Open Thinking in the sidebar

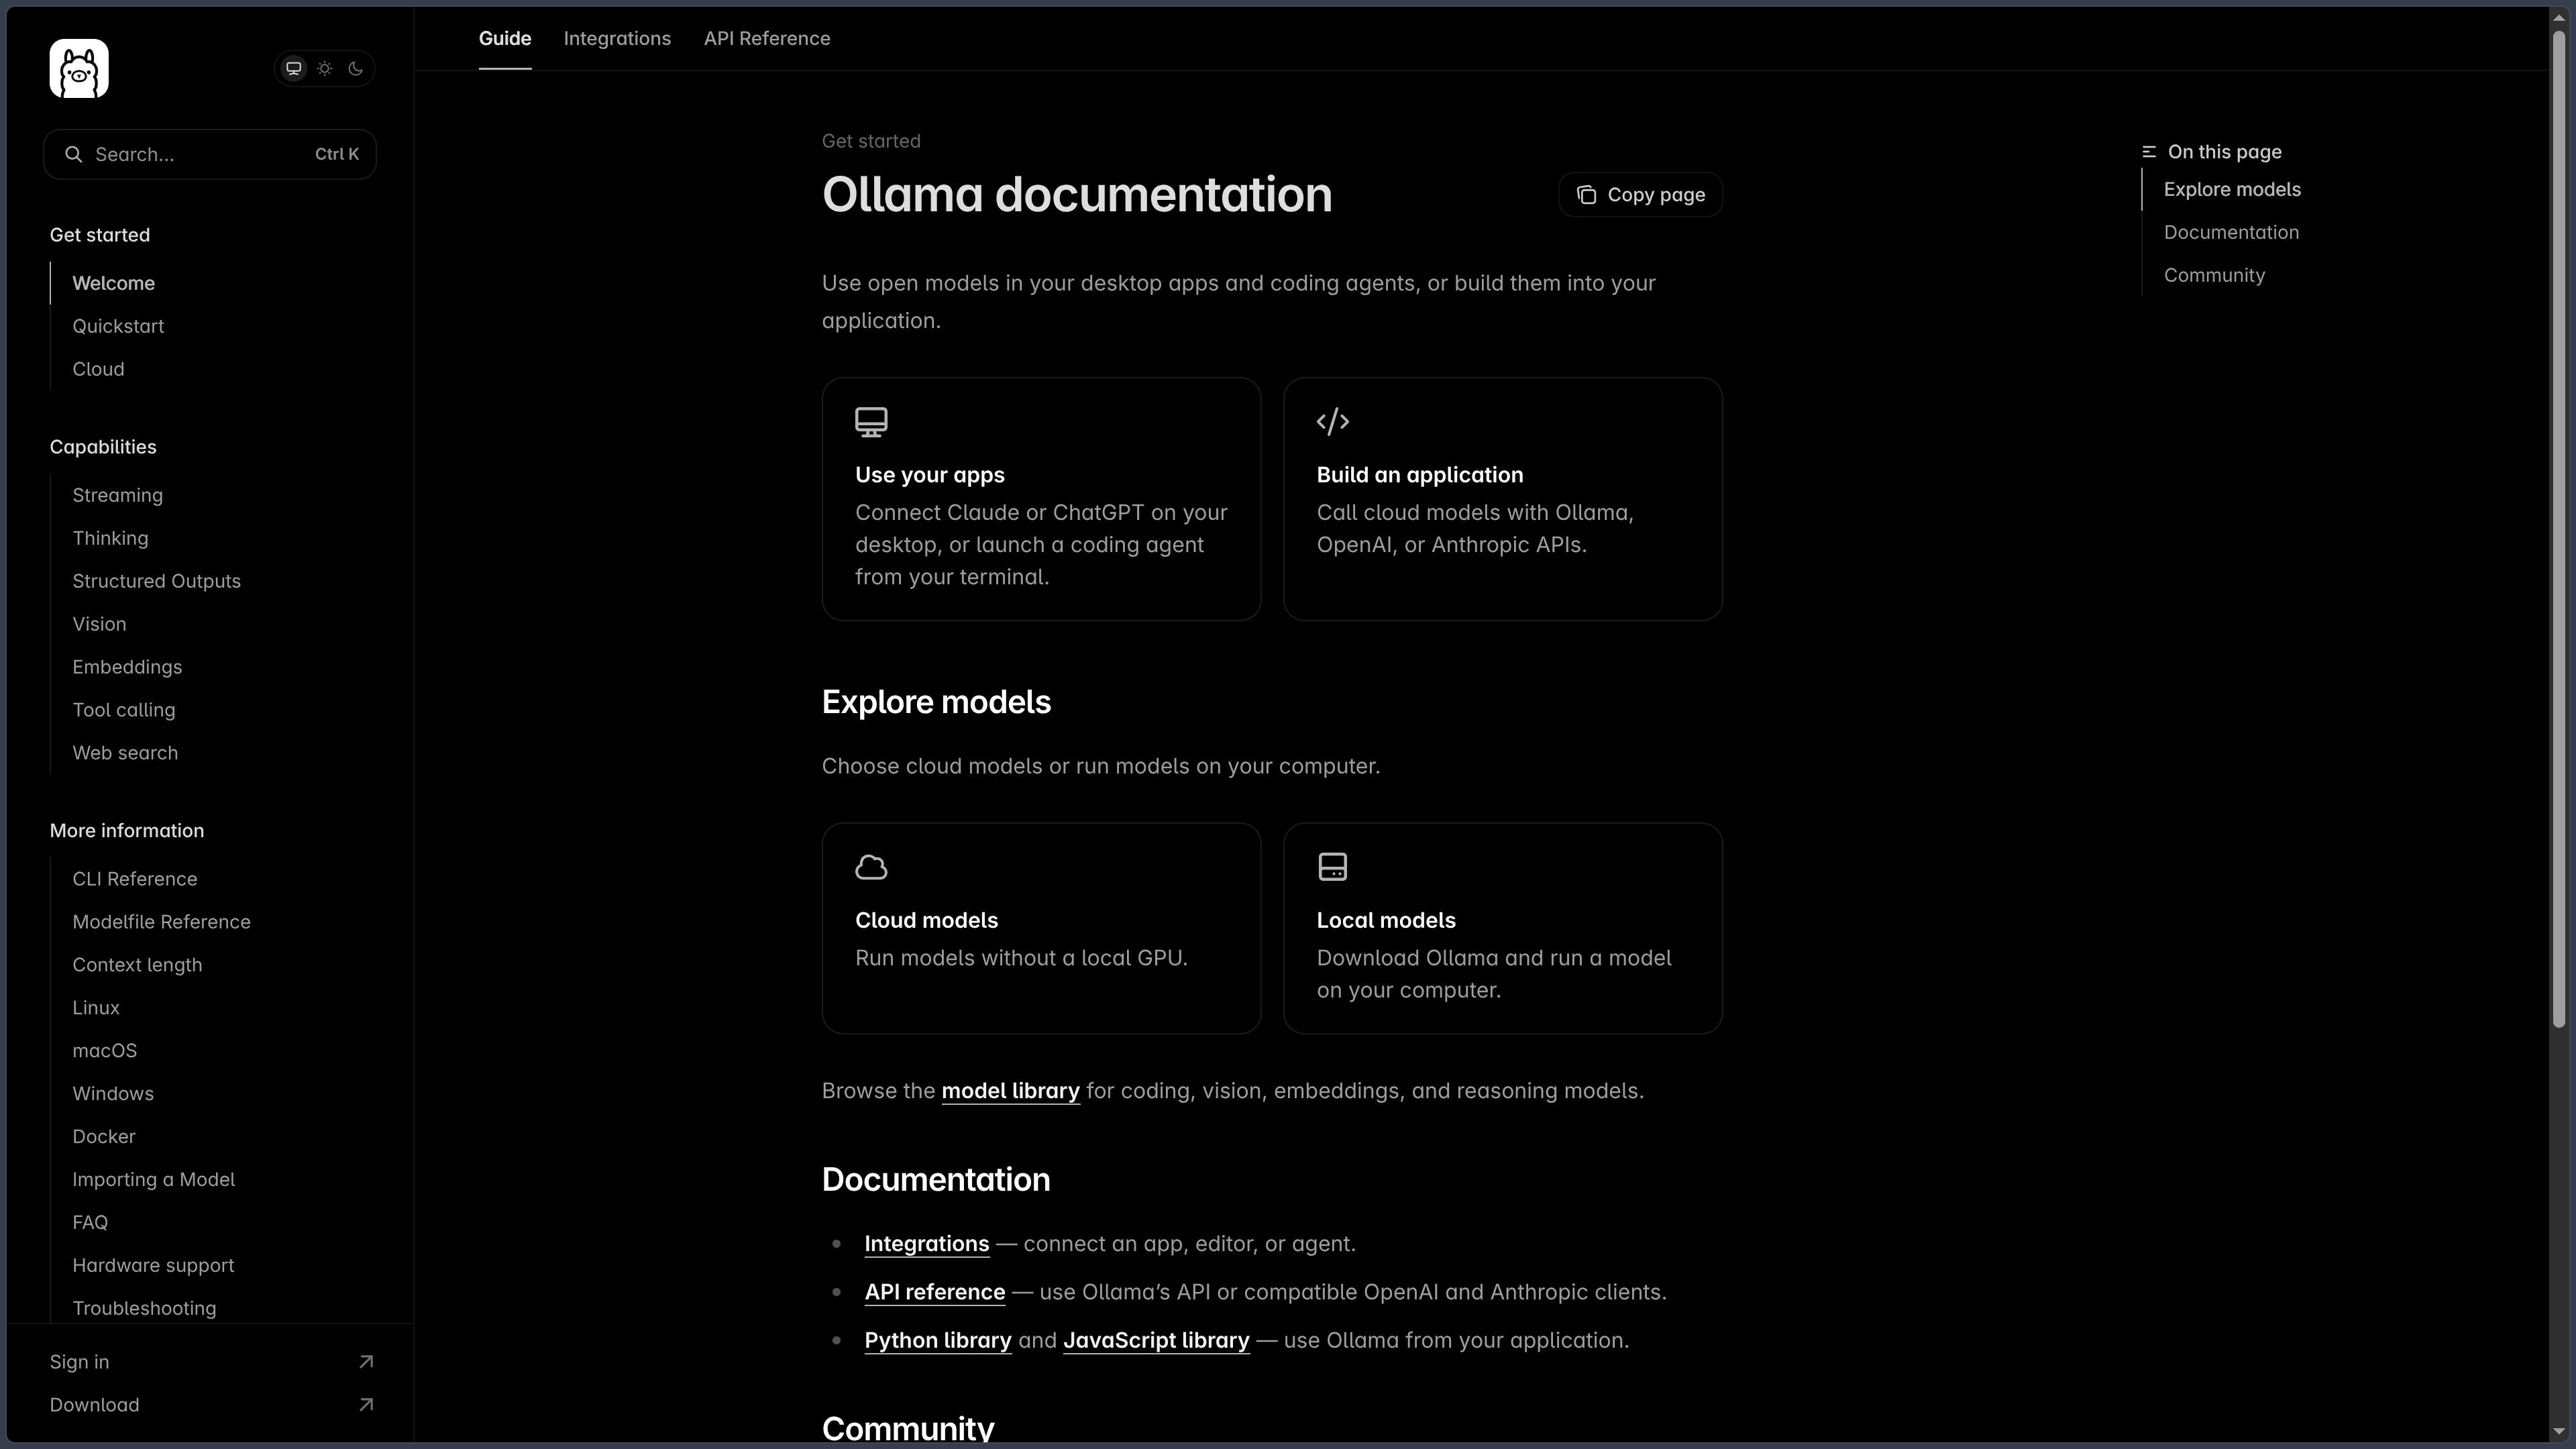point(110,538)
